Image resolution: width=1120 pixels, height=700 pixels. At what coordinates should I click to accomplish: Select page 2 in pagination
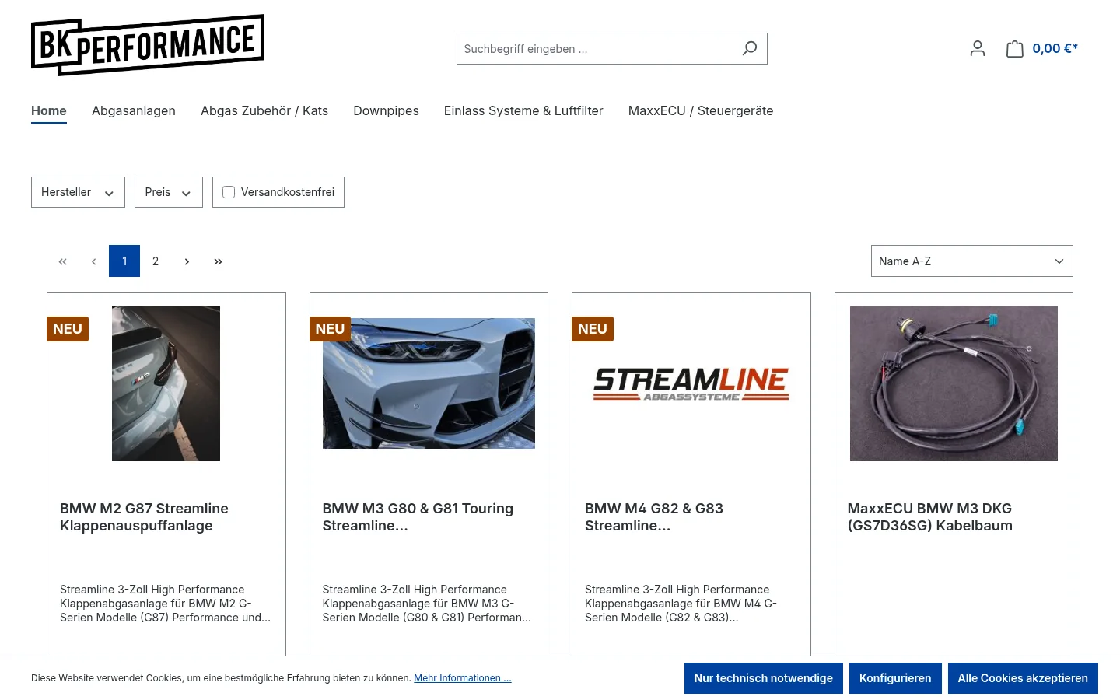(x=156, y=261)
